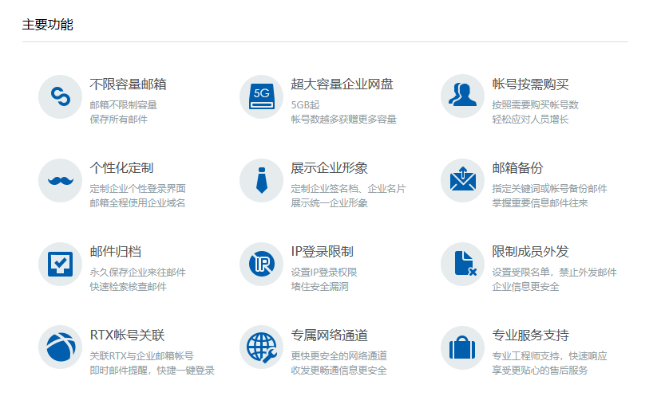Screen dimensions: 669x412
Task: Select the 超大容量企业网盘 title
Action: tap(342, 84)
